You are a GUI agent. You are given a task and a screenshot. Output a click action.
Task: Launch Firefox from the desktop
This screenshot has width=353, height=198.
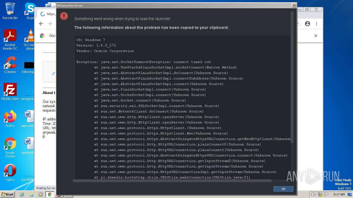(x=10, y=119)
